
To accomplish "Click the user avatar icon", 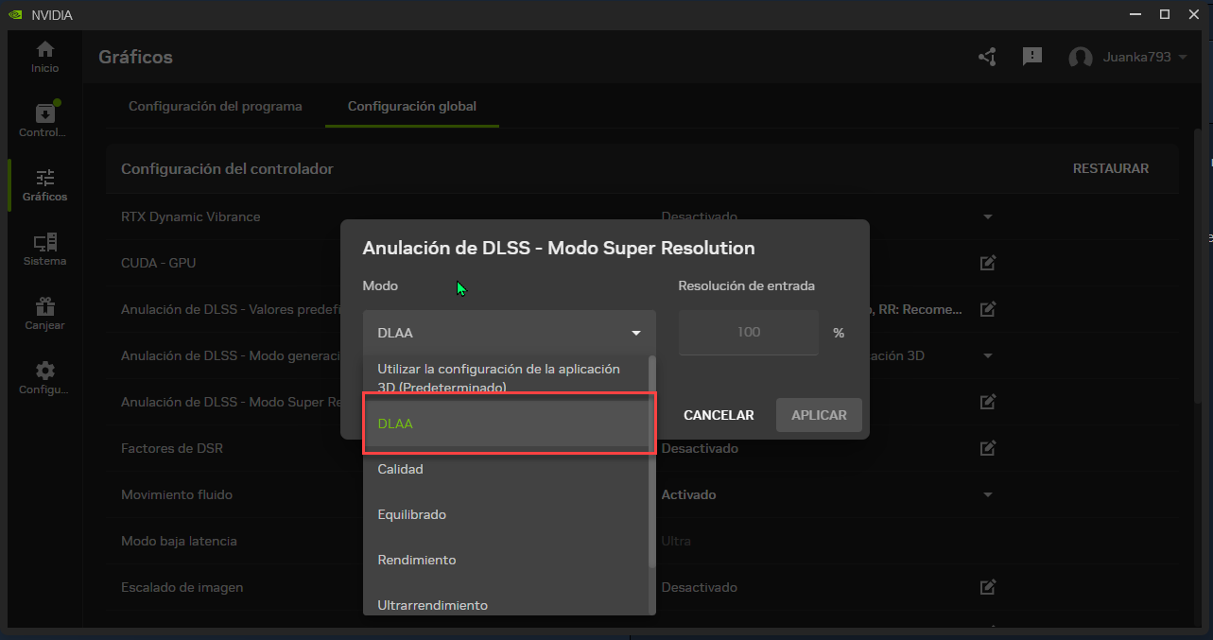I will click(x=1081, y=58).
